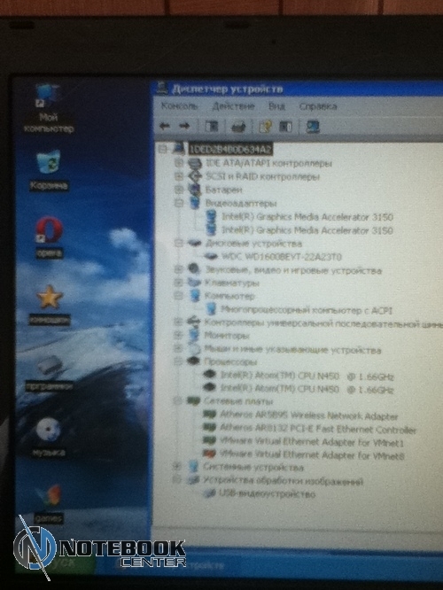Viewport: 443px width, 590px height.
Task: Open the Вид menu
Action: [276, 106]
